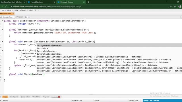Click the Duration column header
The width and height of the screenshot is (182, 102).
[97, 101]
